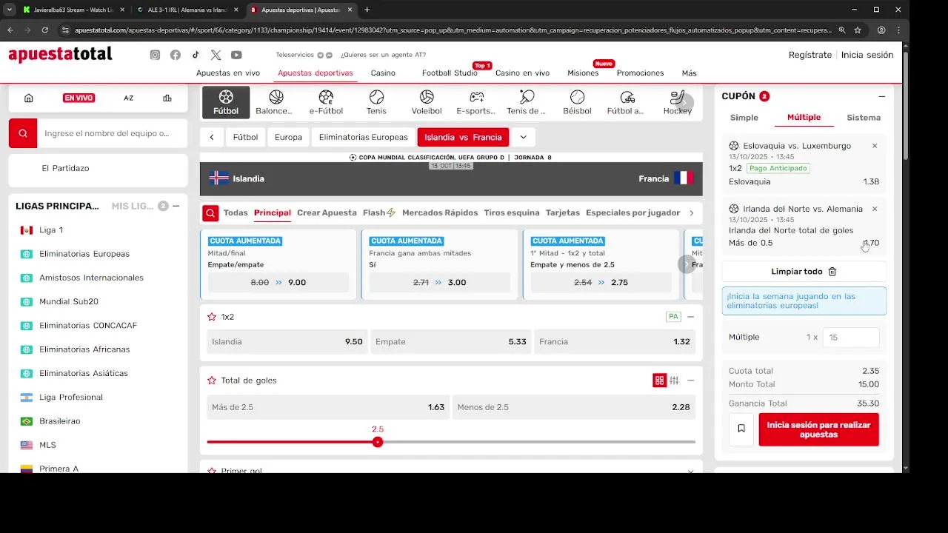This screenshot has height=533, width=948.
Task: Click the Regístrate link
Action: (x=810, y=55)
